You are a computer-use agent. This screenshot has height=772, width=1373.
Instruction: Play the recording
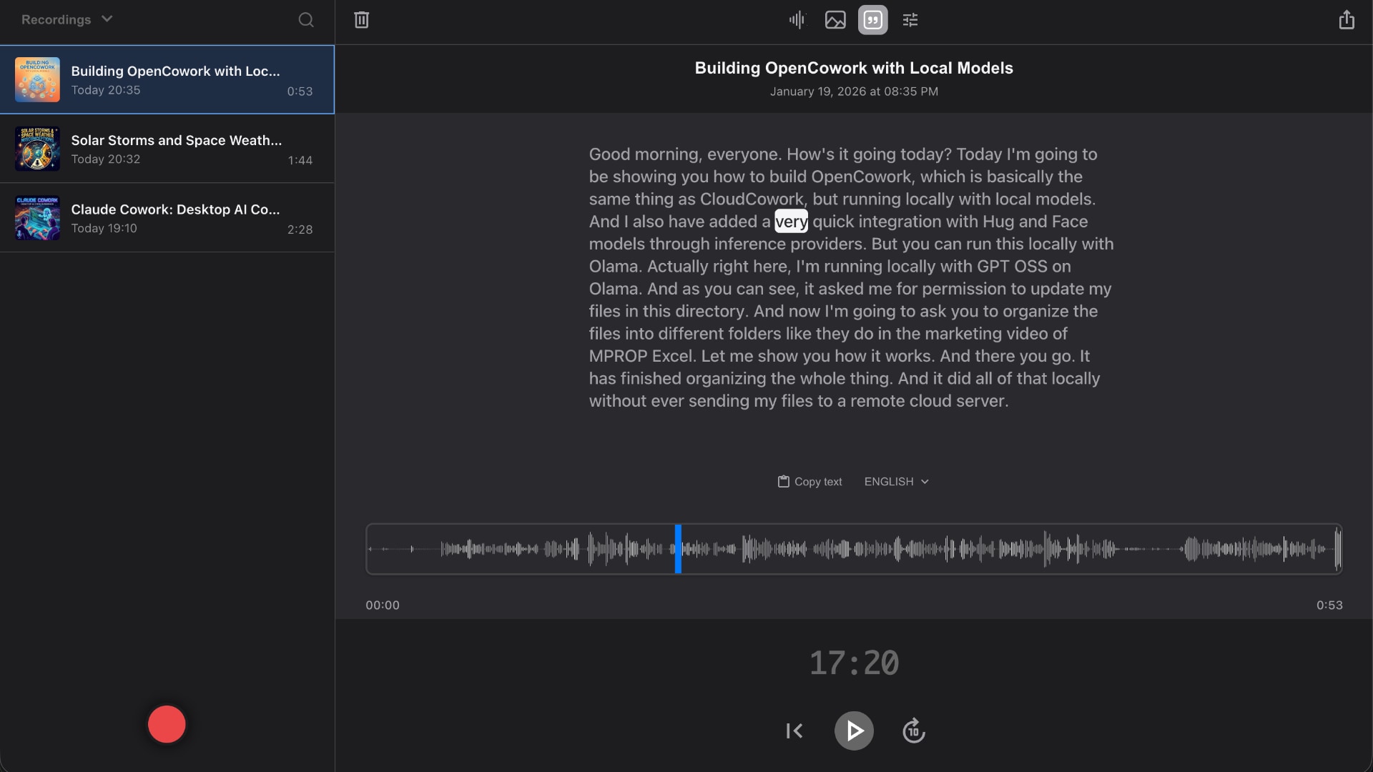[854, 731]
